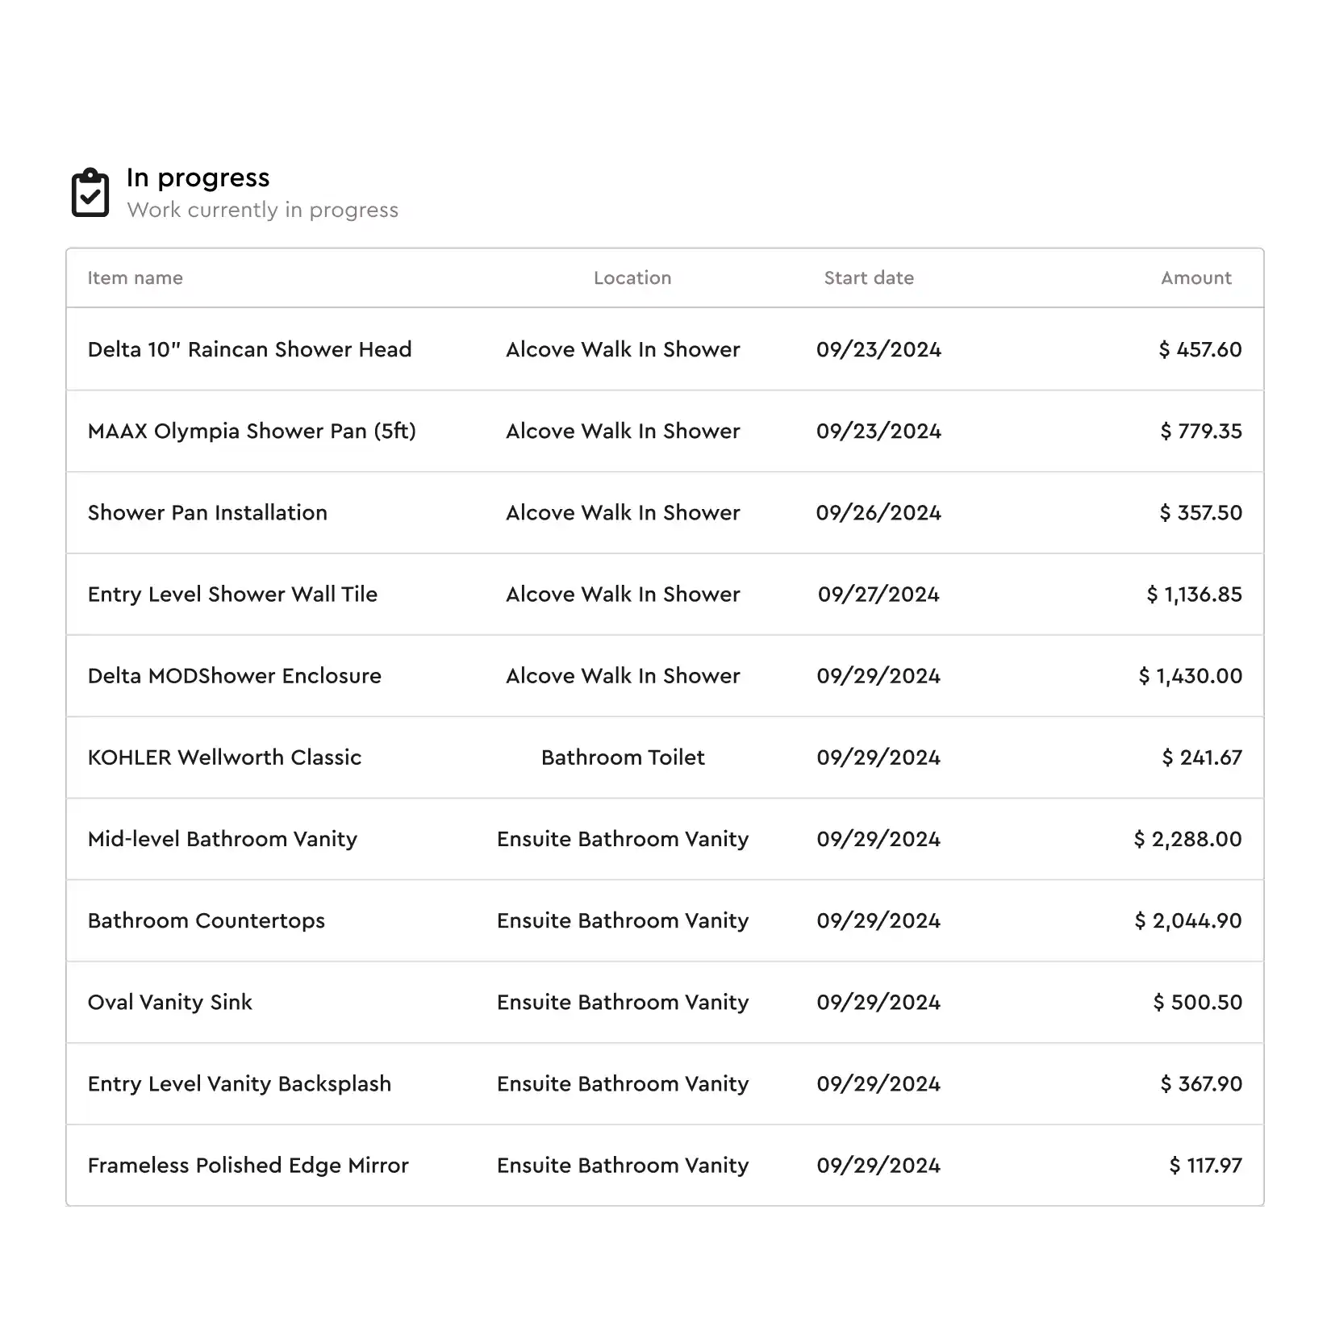This screenshot has width=1331, height=1331.
Task: Click the $ 779.35 amount
Action: (x=1201, y=431)
